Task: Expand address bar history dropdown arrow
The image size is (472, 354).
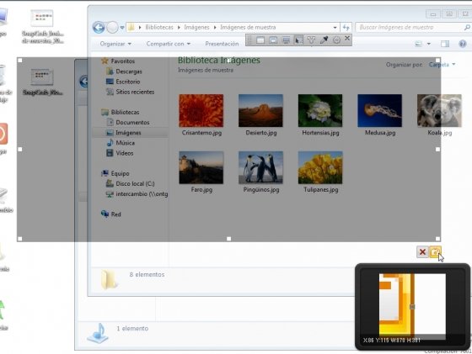Action: (335, 27)
